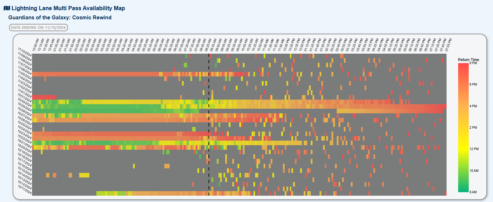Image resolution: width=493 pixels, height=202 pixels.
Task: Select the Guardians of the Galaxy: Cosmic Rewind subtitle
Action: [x=60, y=17]
